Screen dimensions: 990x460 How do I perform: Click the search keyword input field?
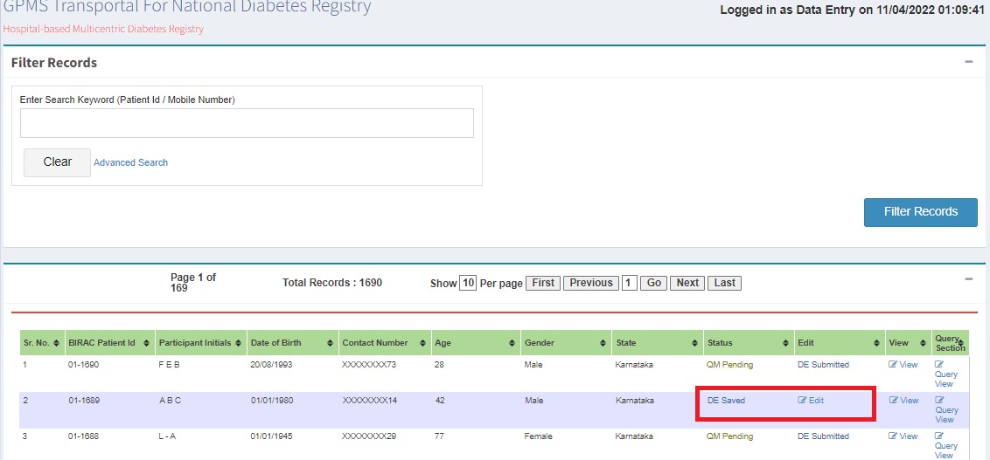point(247,123)
